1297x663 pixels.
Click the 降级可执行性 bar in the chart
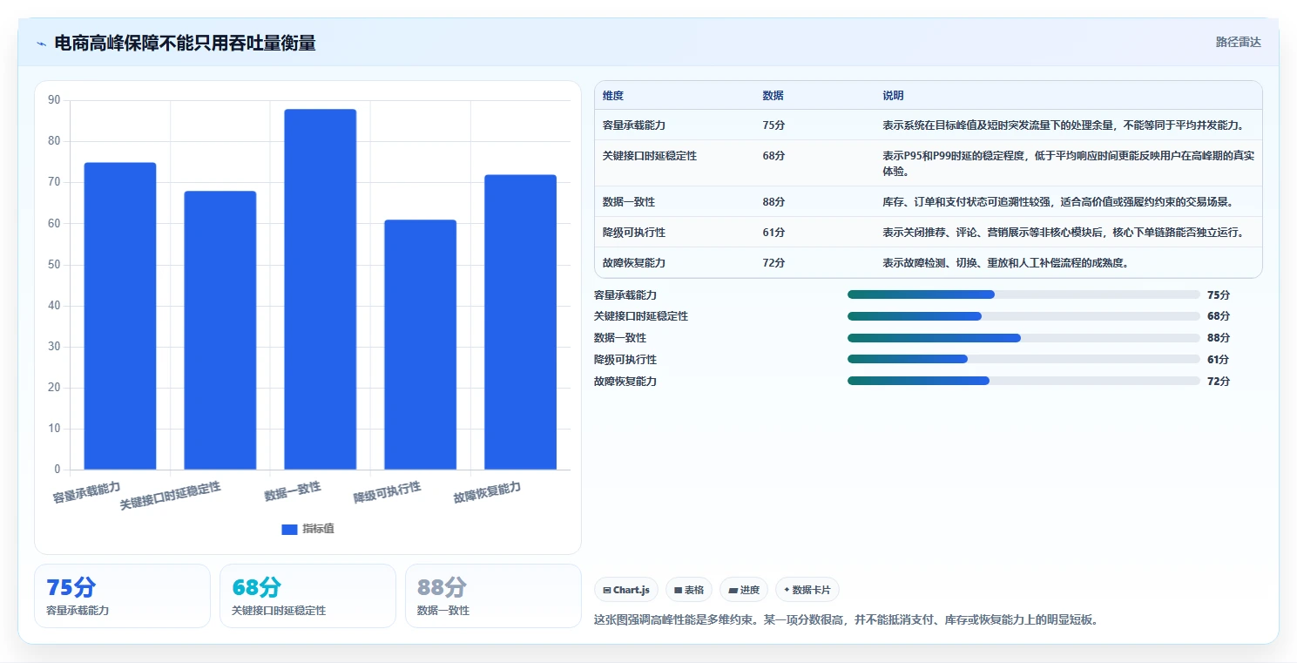click(x=421, y=345)
